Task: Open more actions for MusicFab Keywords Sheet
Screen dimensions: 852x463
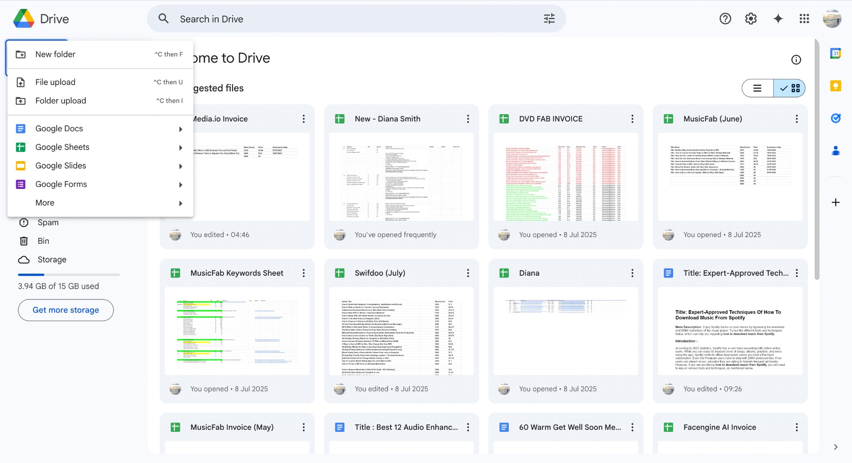Action: pos(304,273)
